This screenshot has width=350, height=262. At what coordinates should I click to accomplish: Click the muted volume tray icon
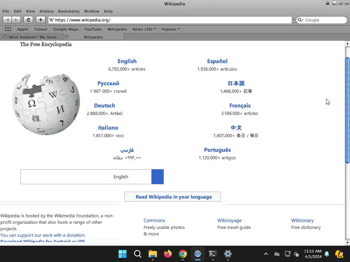pyautogui.click(x=296, y=254)
